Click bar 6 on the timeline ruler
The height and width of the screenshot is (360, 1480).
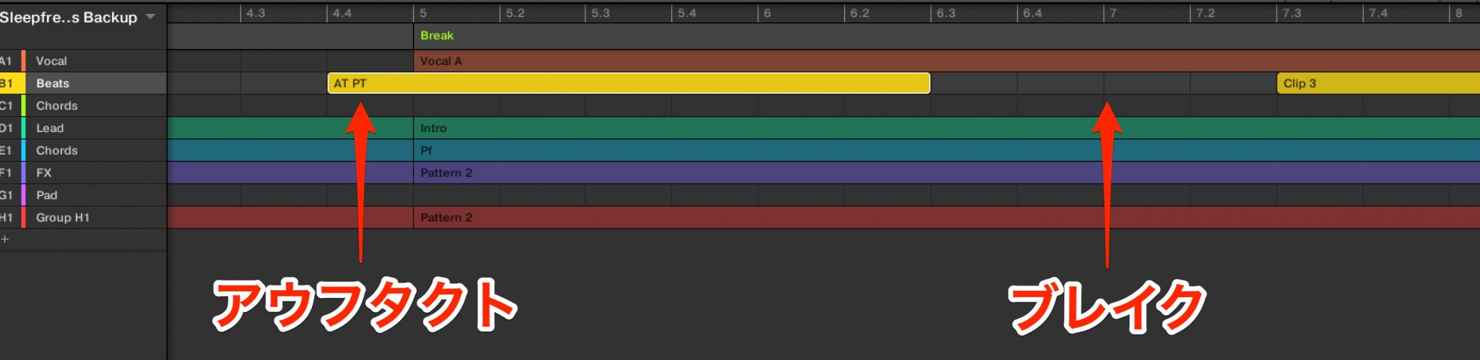[767, 13]
